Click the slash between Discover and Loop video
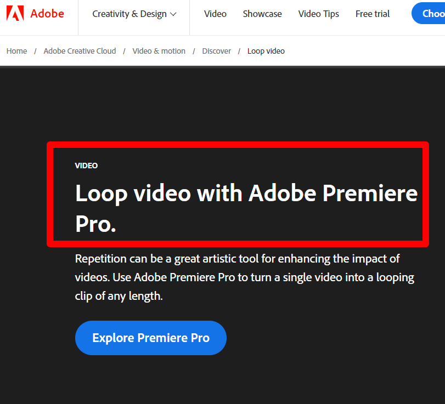 click(239, 51)
